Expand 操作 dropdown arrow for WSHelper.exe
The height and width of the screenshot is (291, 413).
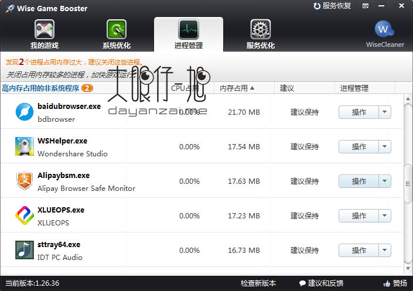tap(384, 146)
